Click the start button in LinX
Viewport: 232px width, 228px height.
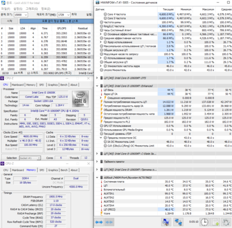[9, 21]
